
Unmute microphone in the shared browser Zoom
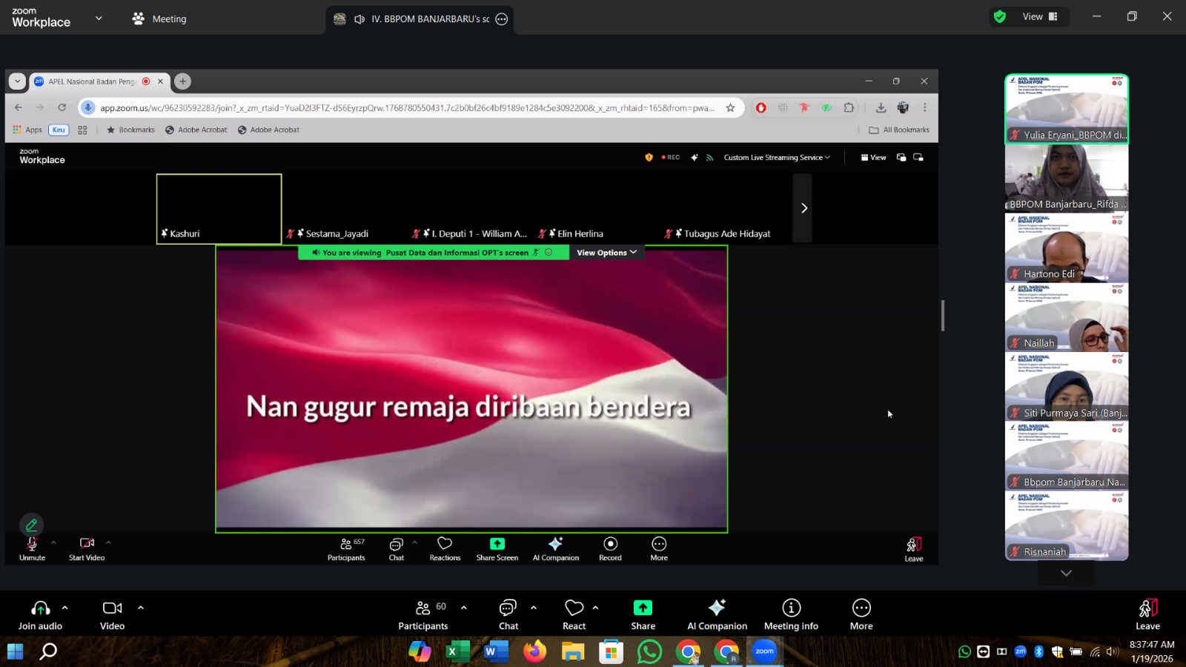pyautogui.click(x=32, y=548)
